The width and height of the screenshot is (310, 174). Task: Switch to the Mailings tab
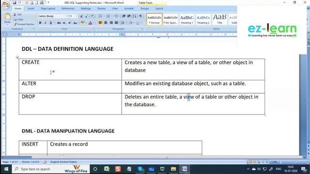[86, 9]
